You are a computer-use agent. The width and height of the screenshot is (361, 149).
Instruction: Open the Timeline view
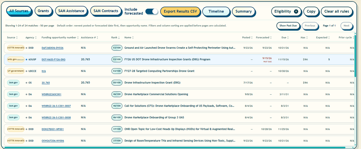point(216,11)
